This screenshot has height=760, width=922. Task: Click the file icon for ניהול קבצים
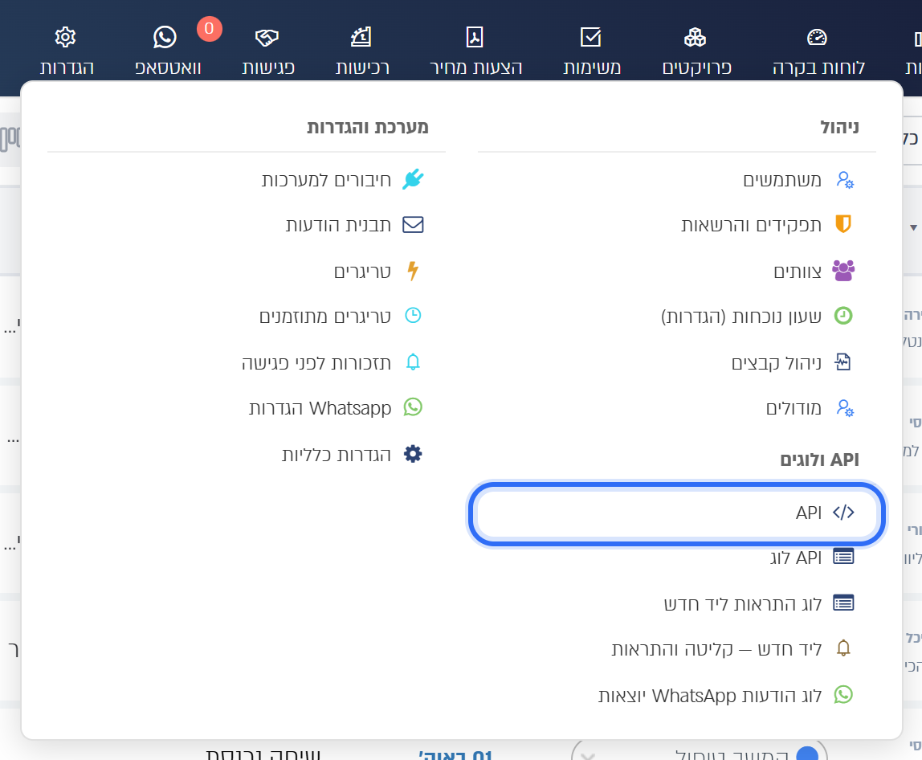[x=843, y=362]
